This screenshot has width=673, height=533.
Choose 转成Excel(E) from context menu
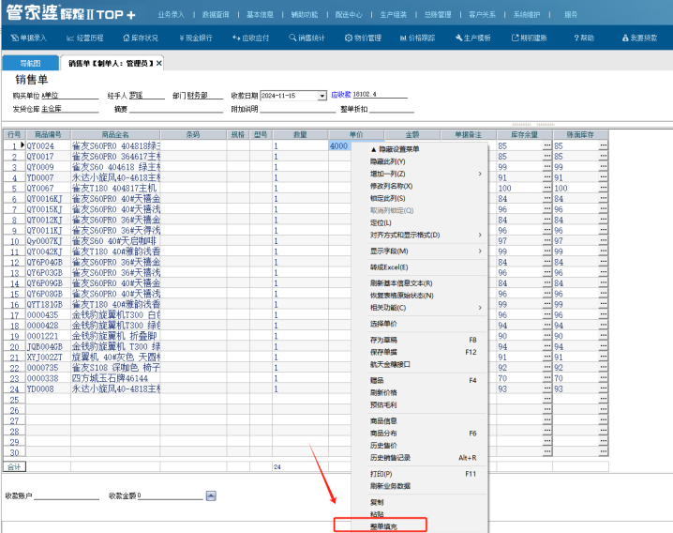[389, 267]
